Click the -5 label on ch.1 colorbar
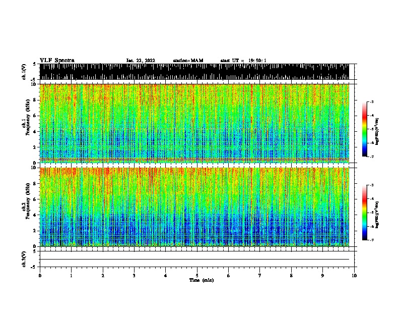Screen dimensions: 399x309 click(371, 129)
